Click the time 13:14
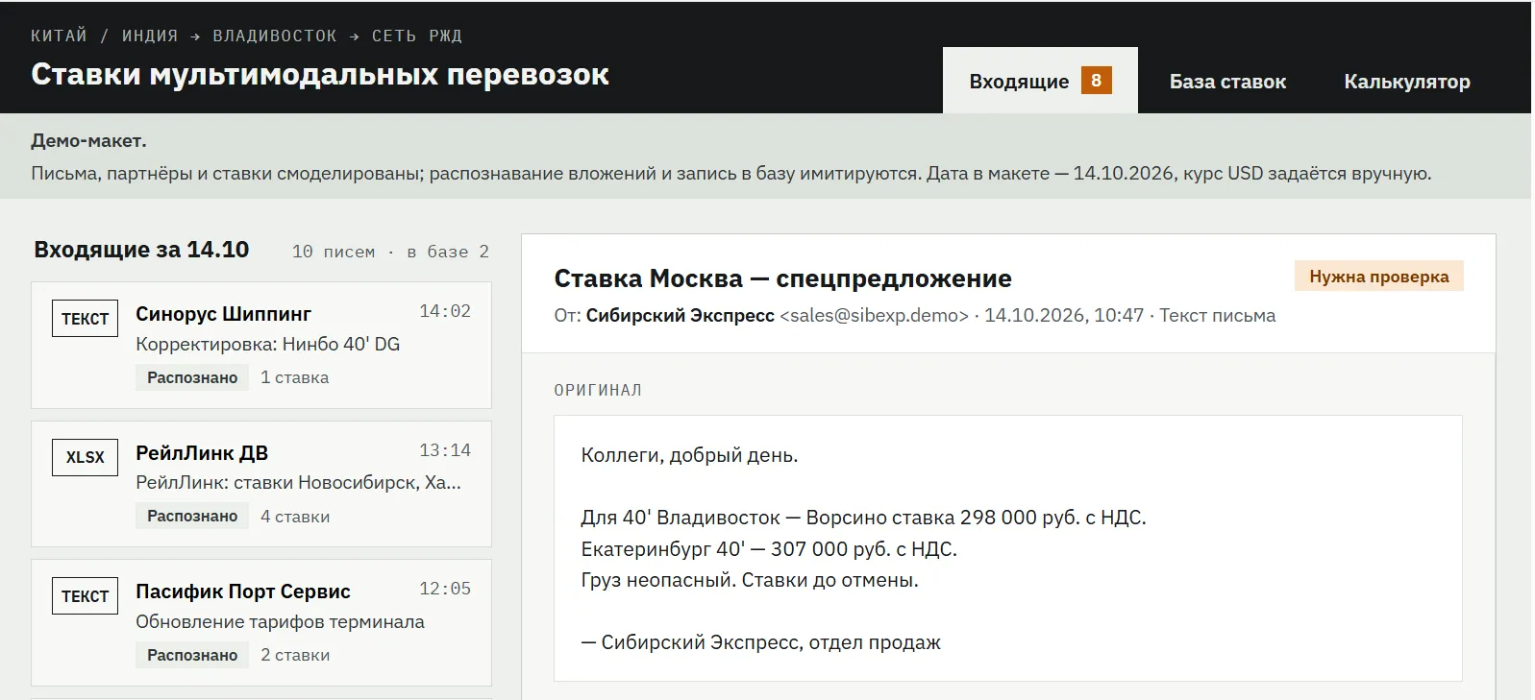Viewport: 1535px width, 700px height. coord(445,450)
